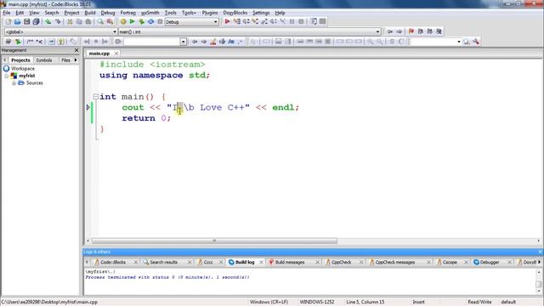This screenshot has height=306, width=544.
Task: Click the editor horizontal scrollbar
Action: pos(214,241)
